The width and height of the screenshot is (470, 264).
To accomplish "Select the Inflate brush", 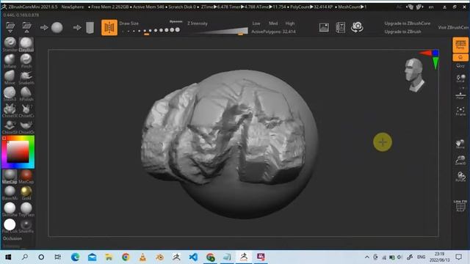I will 10,61.
